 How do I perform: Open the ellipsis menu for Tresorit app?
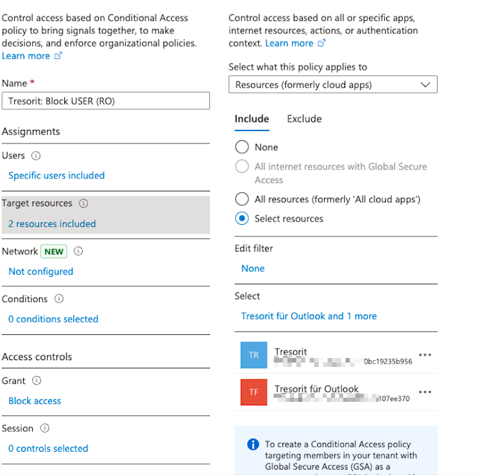coord(425,355)
